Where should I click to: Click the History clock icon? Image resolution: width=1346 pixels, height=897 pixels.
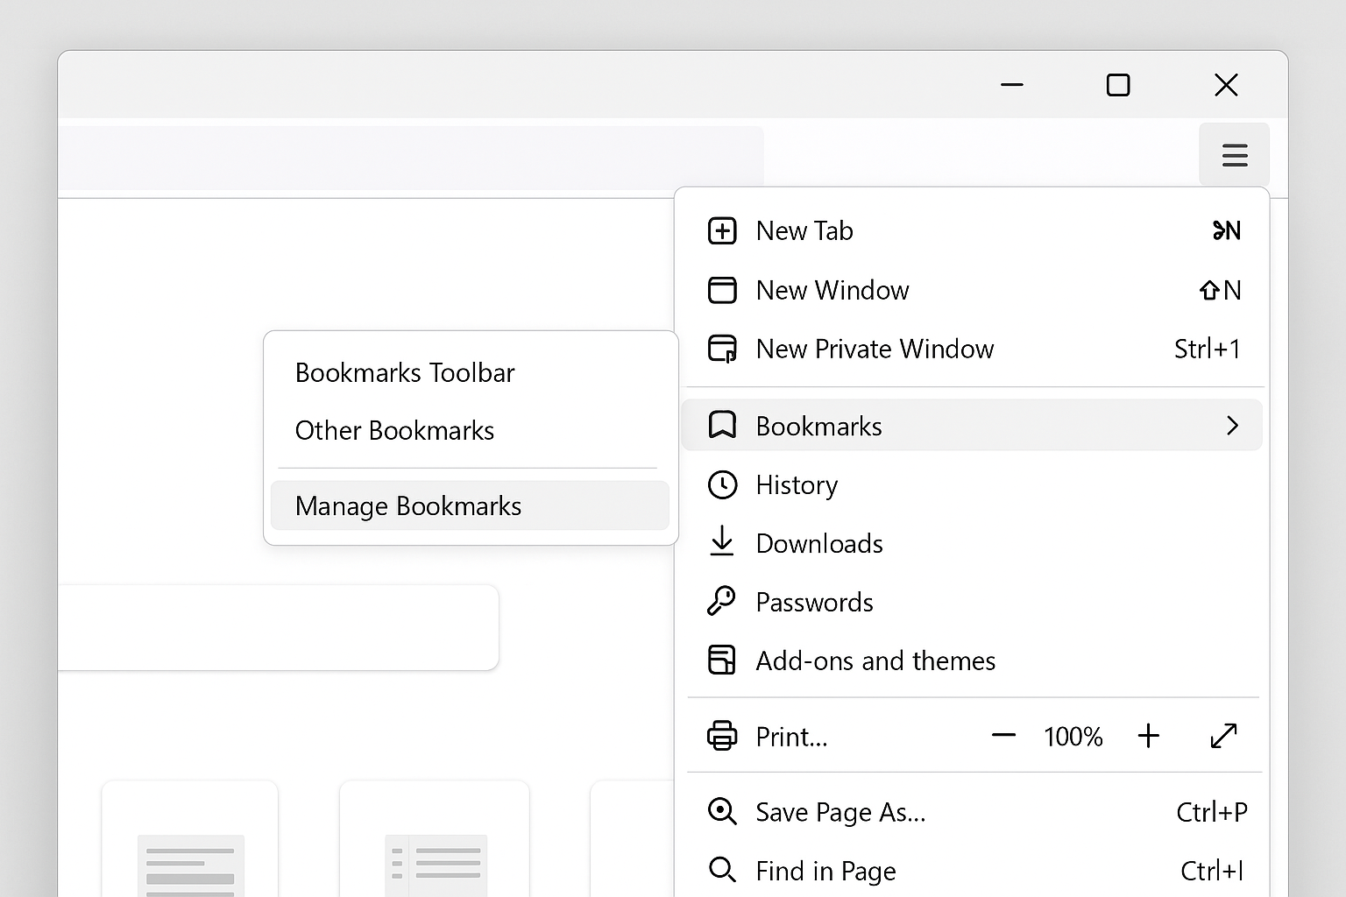point(722,484)
